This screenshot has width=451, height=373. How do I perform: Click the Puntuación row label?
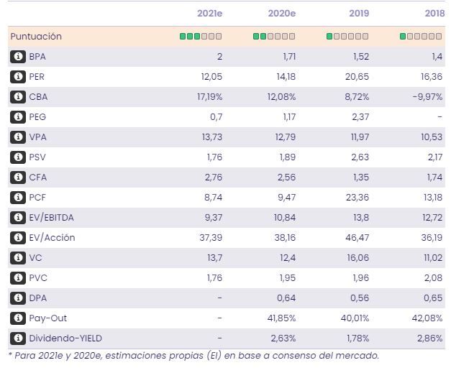point(36,37)
